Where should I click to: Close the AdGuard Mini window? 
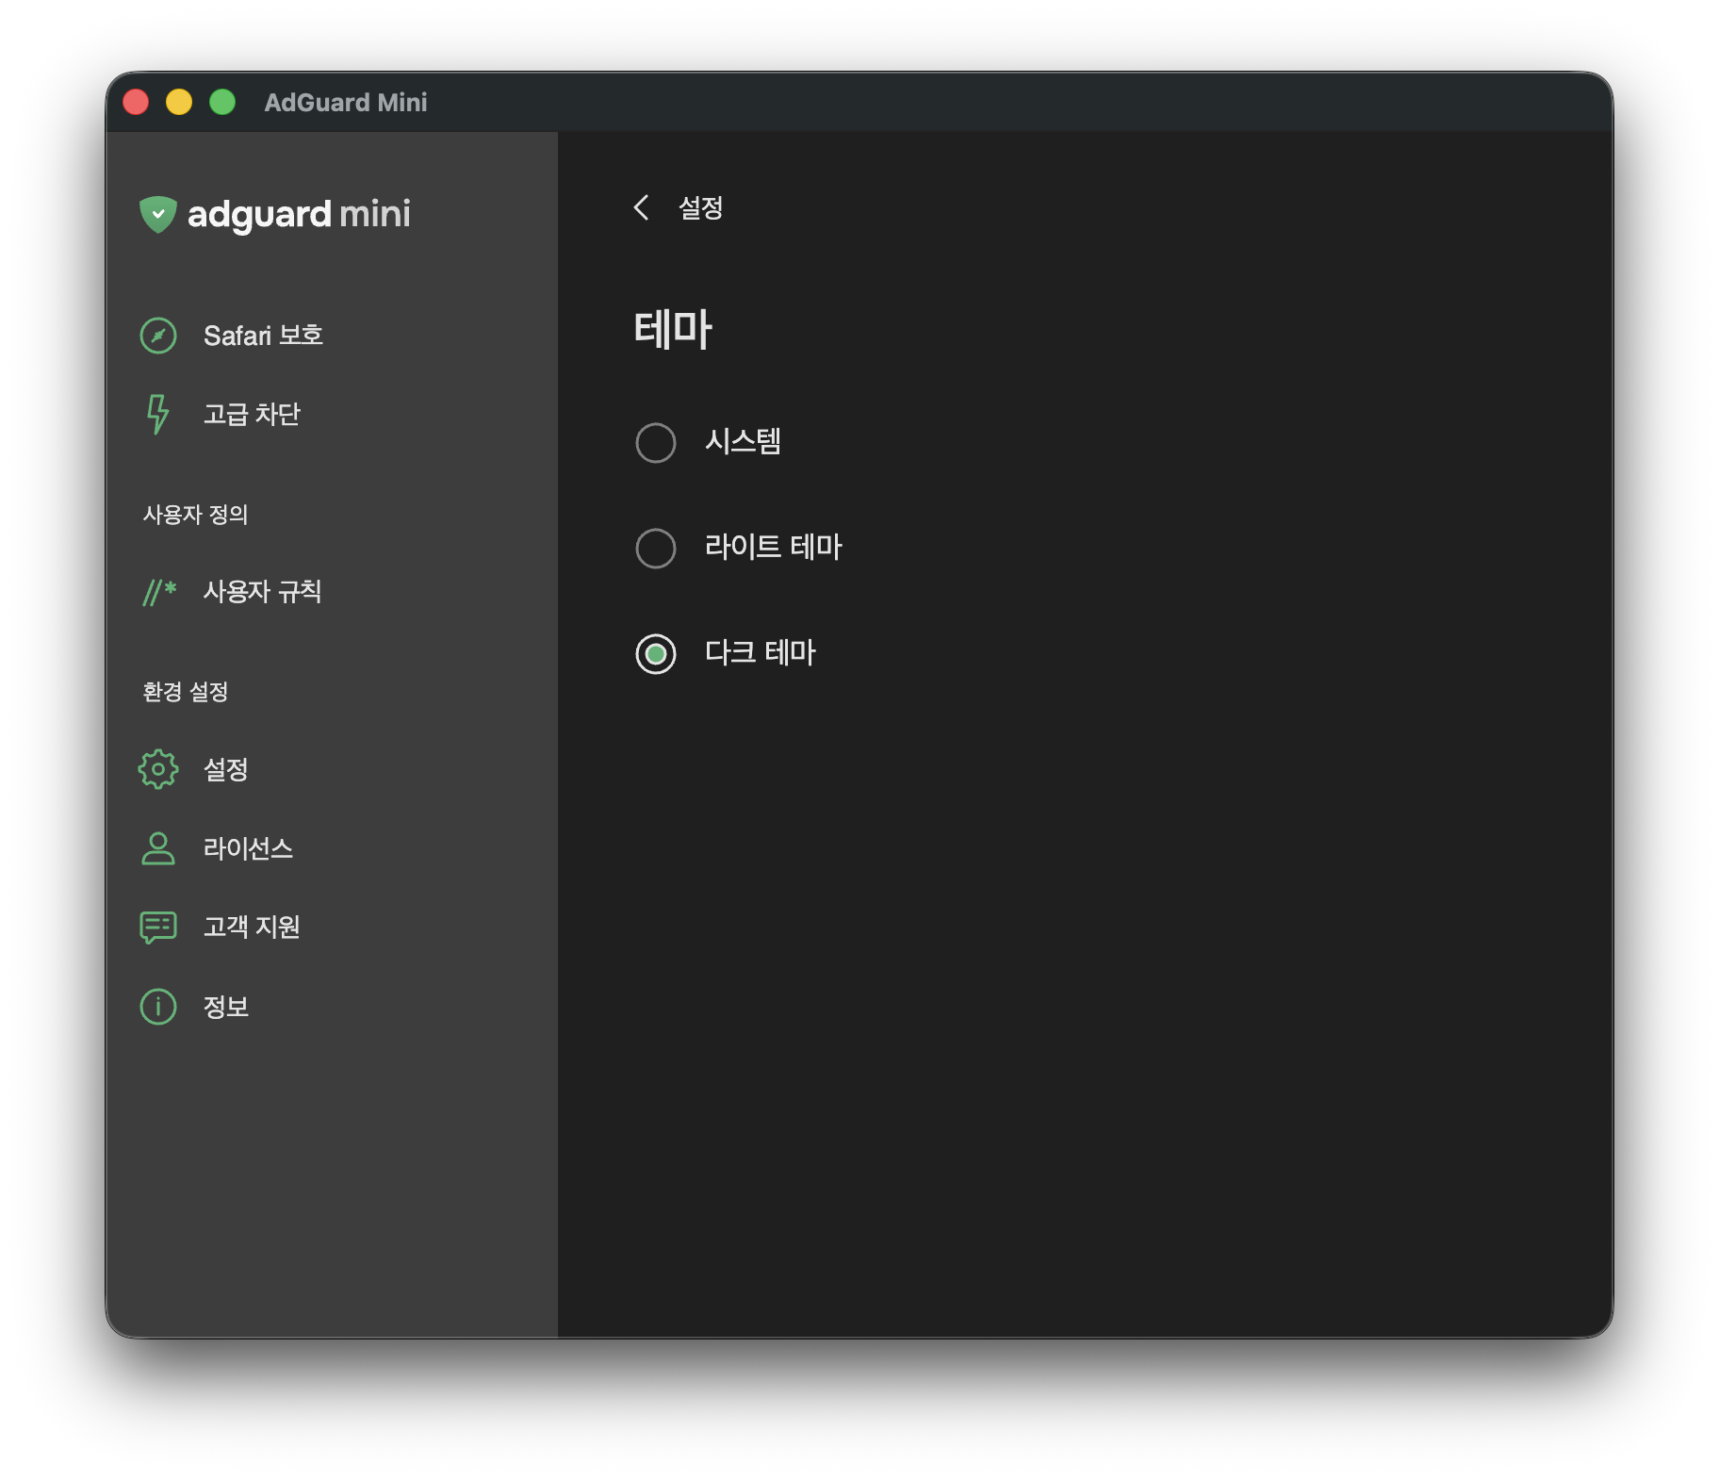tap(136, 102)
